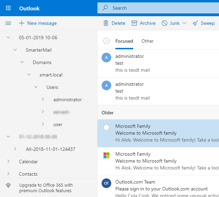
Task: Select the All-2018-11-01-124437 folder name
Action: pos(50,149)
